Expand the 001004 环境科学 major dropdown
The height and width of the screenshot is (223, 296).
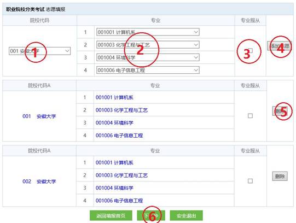tap(148, 57)
